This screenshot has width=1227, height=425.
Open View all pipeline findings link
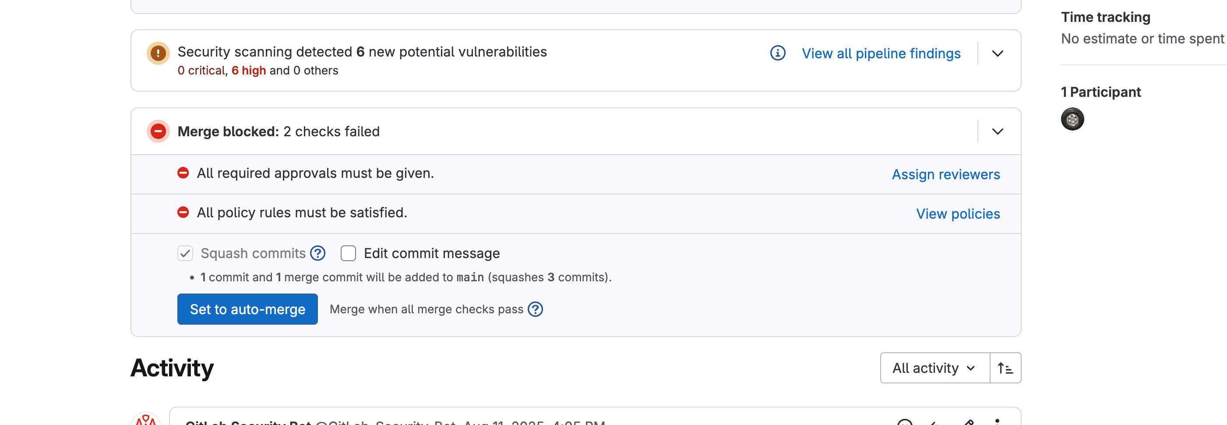[881, 53]
